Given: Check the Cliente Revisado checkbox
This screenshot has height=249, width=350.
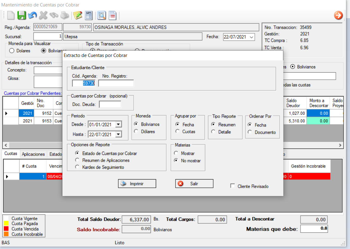Looking at the screenshot, I should pyautogui.click(x=233, y=186).
